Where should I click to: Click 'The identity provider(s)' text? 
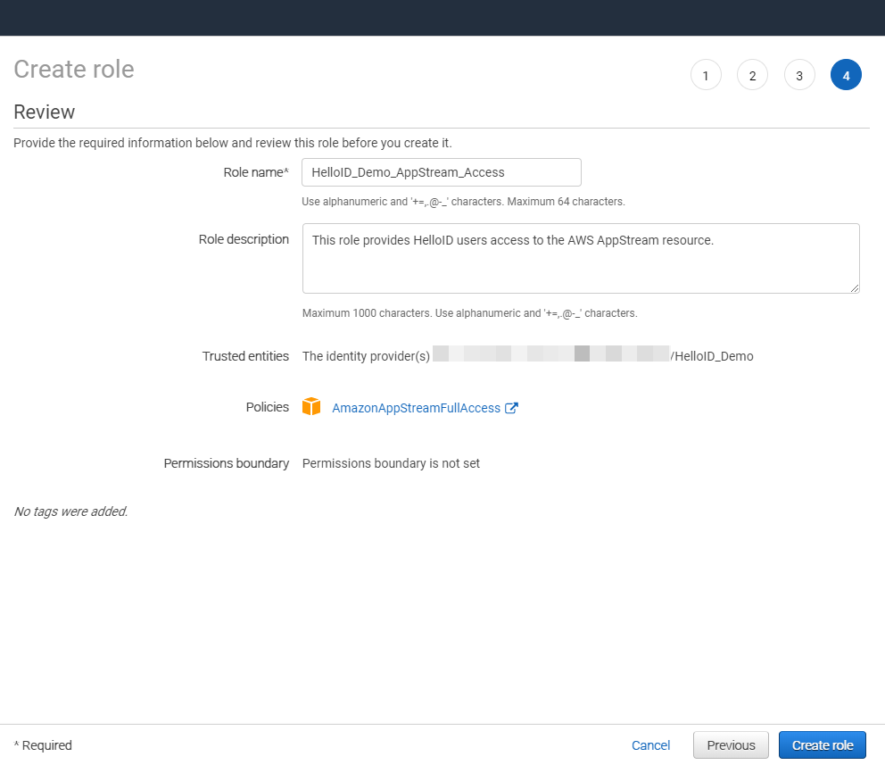367,356
